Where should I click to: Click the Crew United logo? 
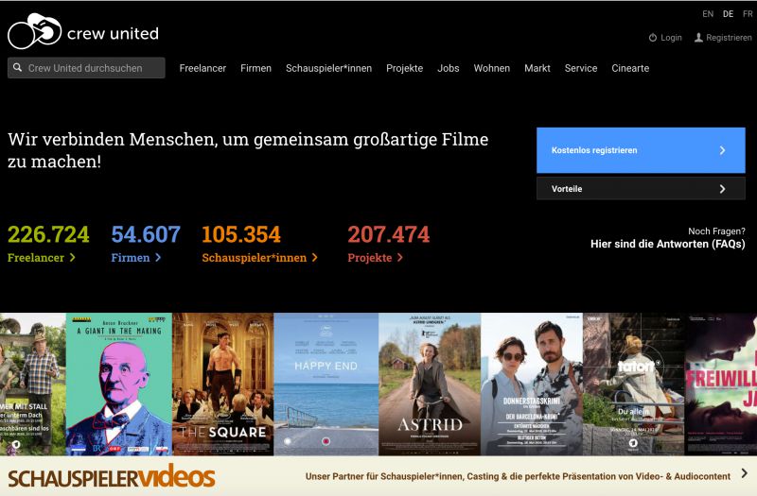(x=83, y=31)
